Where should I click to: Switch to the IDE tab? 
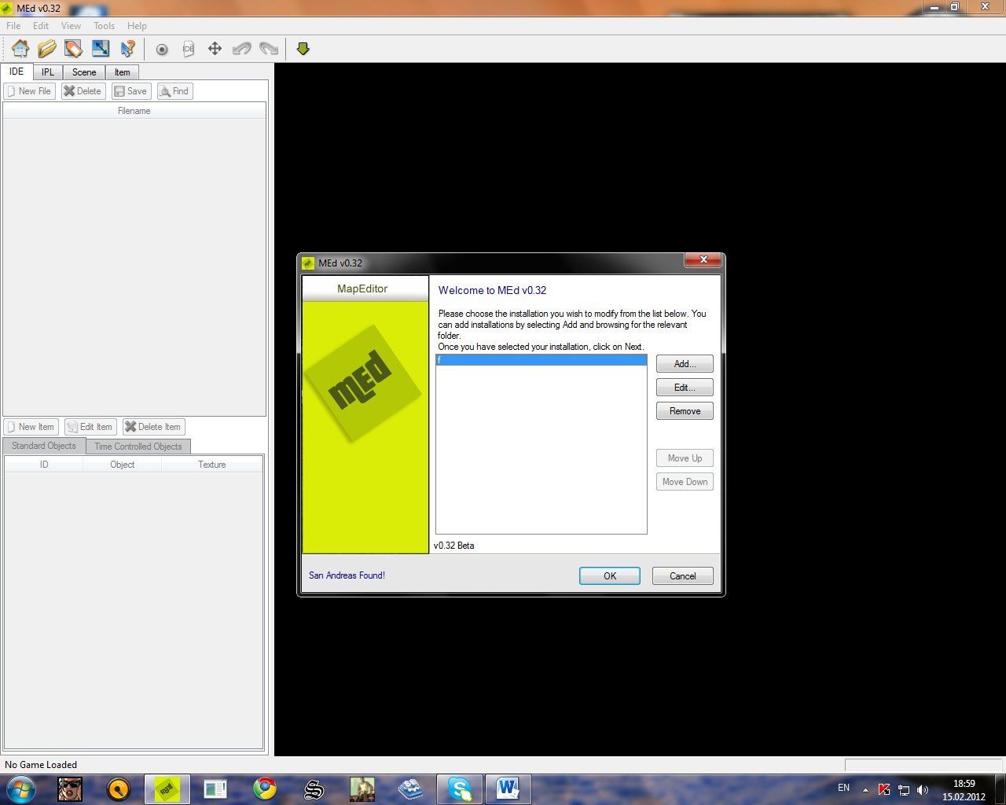coord(17,72)
